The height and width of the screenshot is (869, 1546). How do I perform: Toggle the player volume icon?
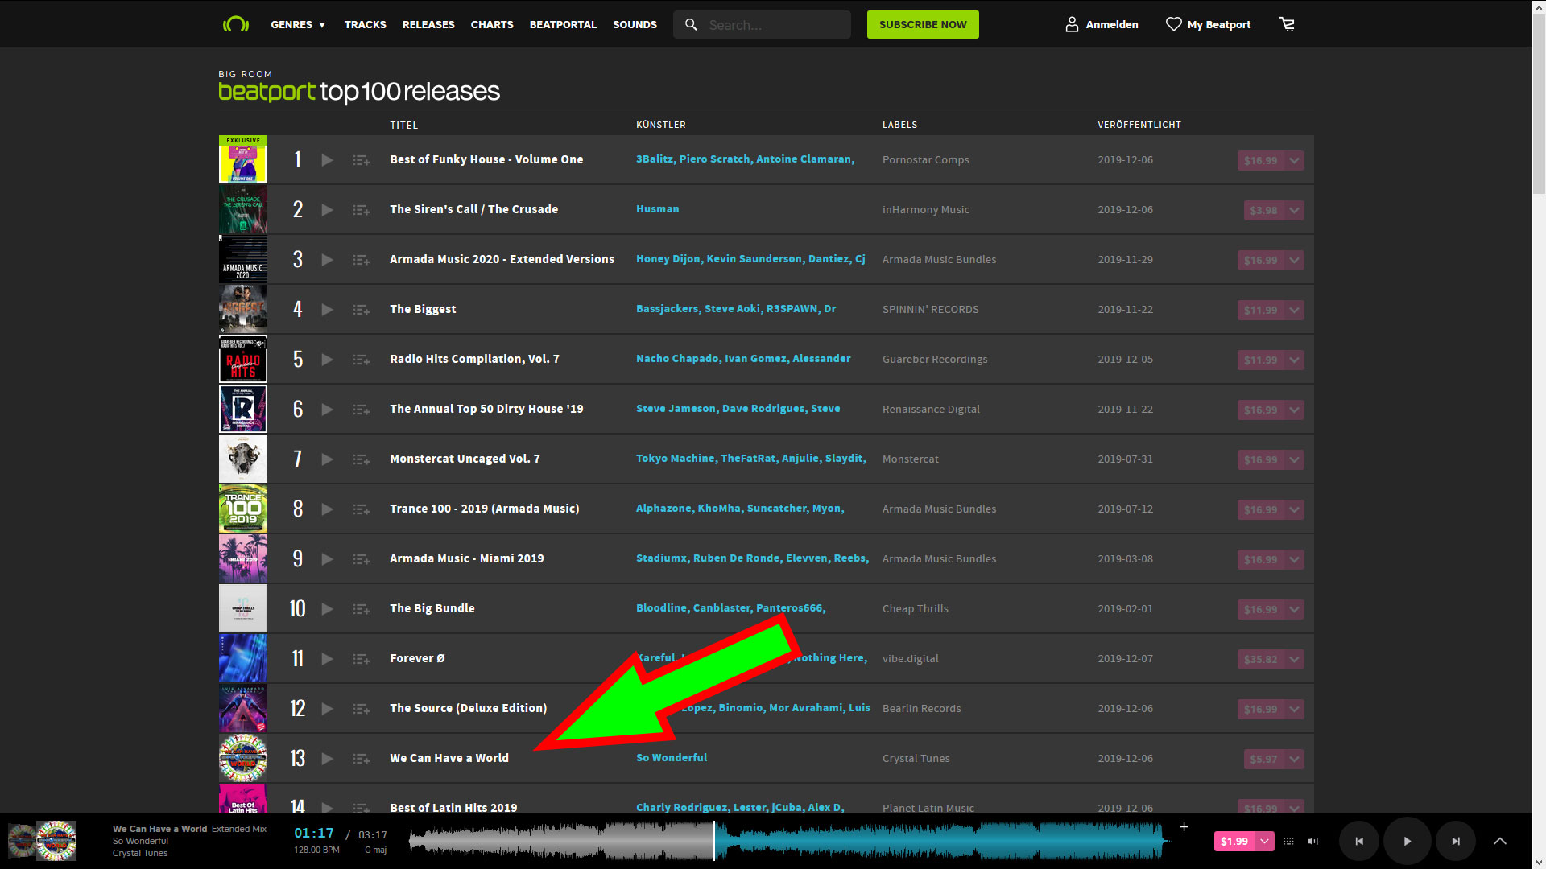[x=1312, y=842]
